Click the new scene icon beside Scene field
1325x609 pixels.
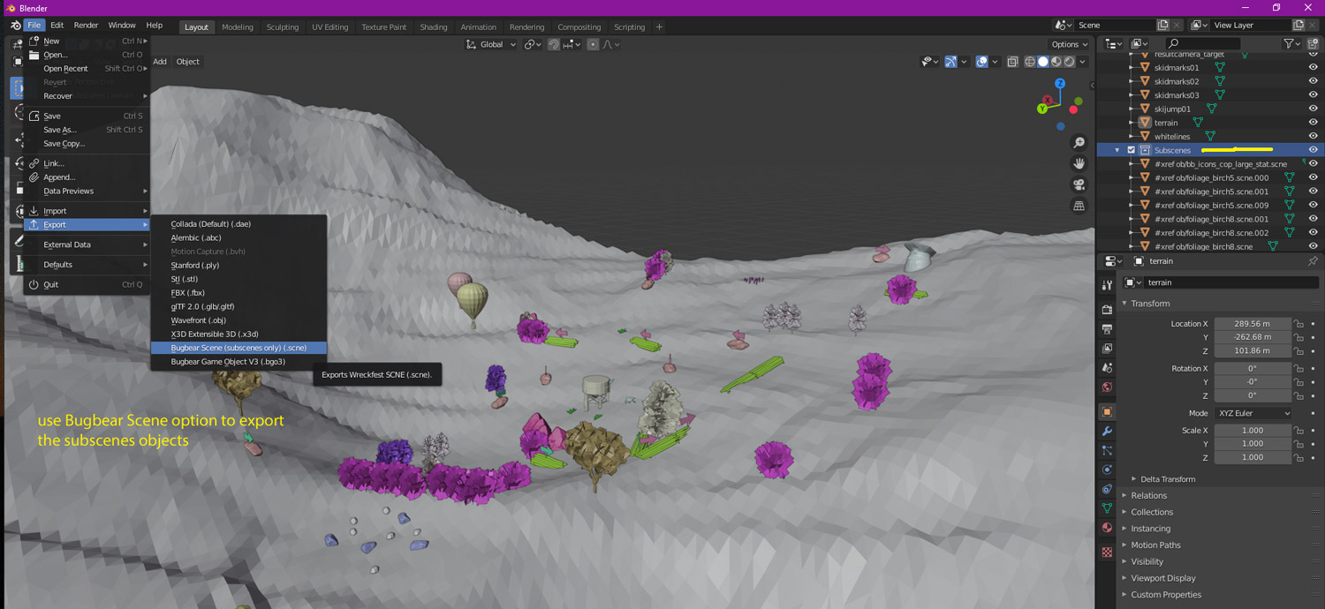pyautogui.click(x=1163, y=26)
